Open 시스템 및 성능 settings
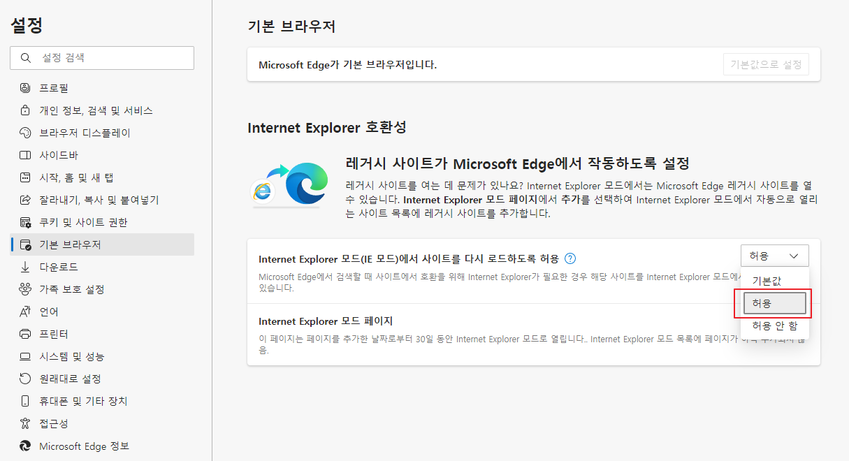Viewport: 849px width, 461px height. [102, 356]
